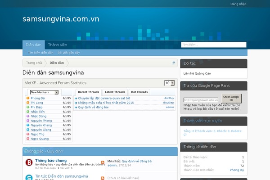
Task: Switch to the Hot Threads tab
Action: (x=139, y=92)
